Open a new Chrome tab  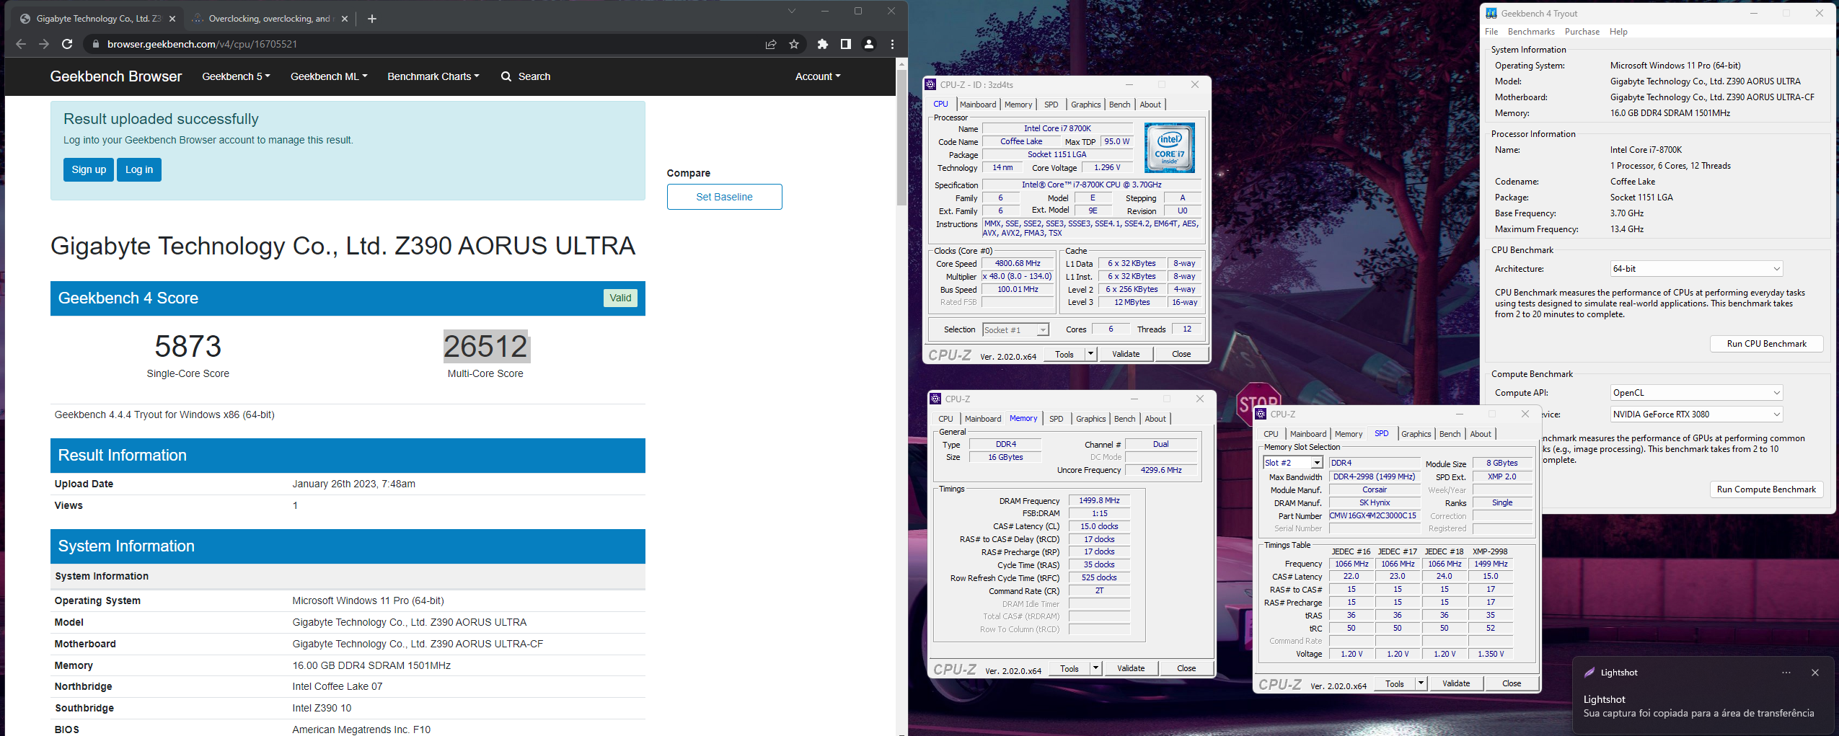[x=372, y=19]
